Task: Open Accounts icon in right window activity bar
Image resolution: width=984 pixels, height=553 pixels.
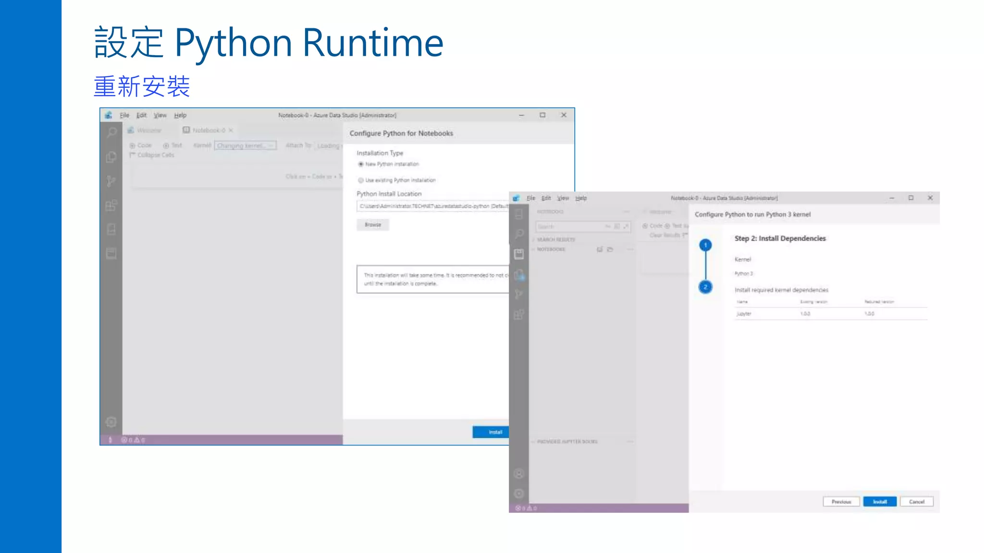Action: click(x=519, y=474)
